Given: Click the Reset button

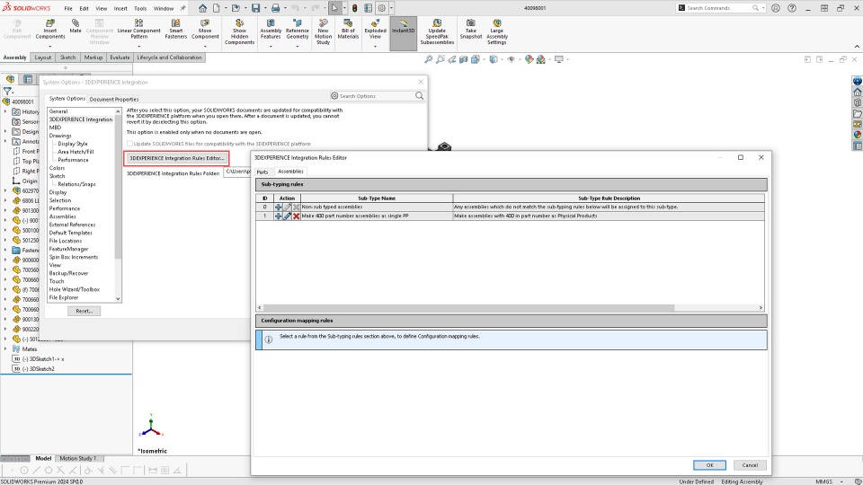Looking at the screenshot, I should point(85,312).
